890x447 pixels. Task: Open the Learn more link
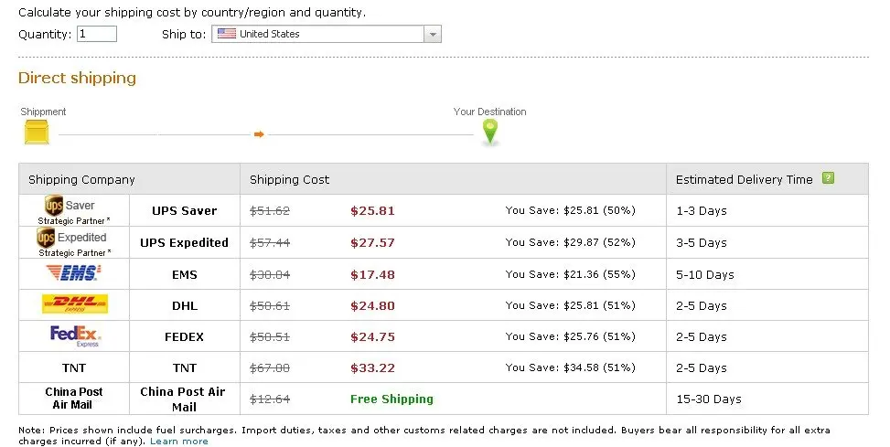[x=179, y=442]
